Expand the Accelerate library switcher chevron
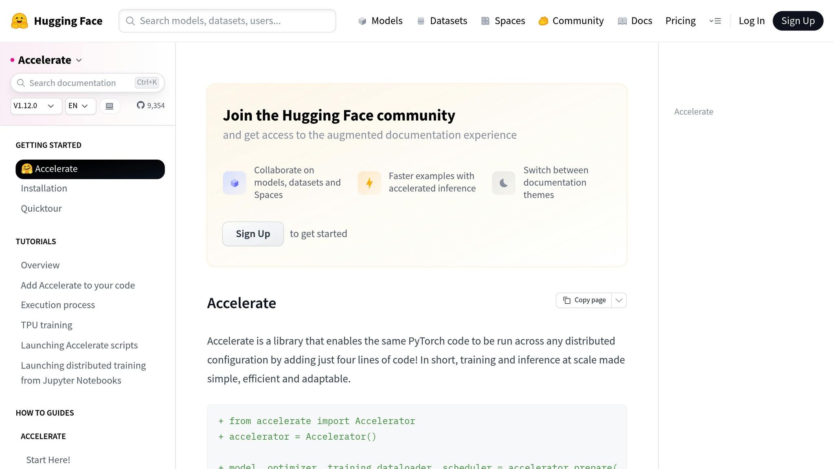Viewport: 834px width, 469px height. tap(79, 60)
